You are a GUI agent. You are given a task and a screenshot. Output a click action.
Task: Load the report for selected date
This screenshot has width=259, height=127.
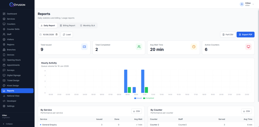pyautogui.click(x=67, y=34)
